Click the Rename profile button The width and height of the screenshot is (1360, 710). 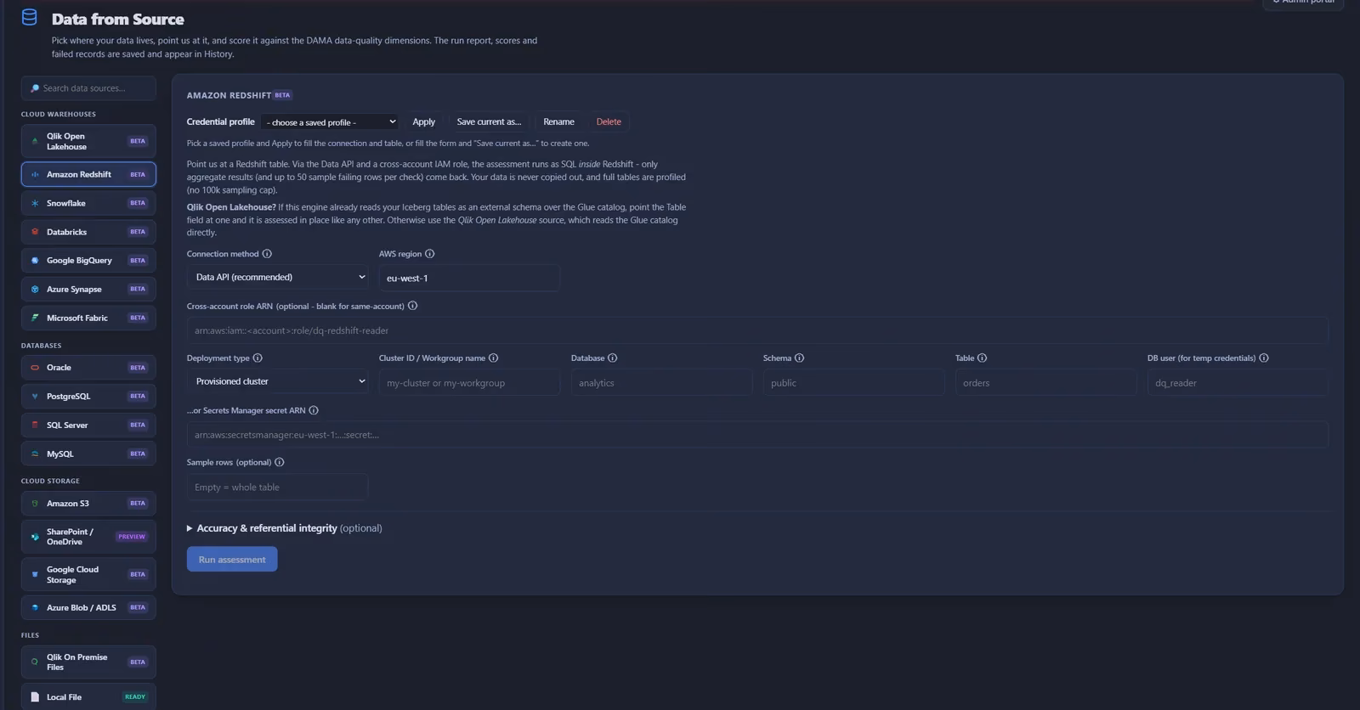pyautogui.click(x=558, y=122)
